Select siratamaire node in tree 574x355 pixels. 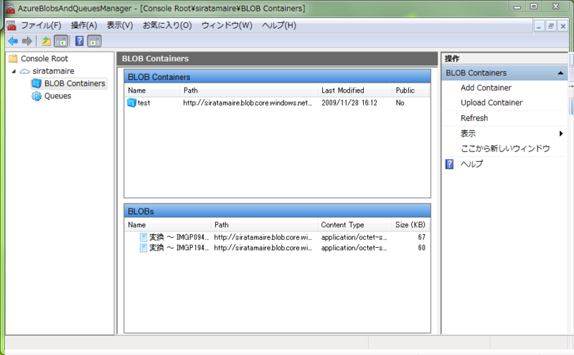click(x=53, y=71)
